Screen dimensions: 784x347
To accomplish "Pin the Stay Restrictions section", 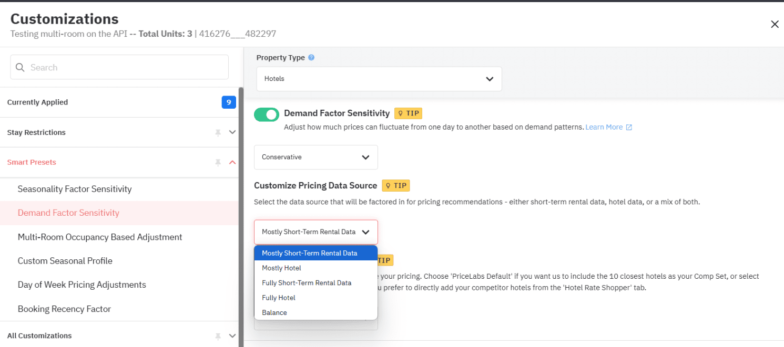I will click(x=217, y=133).
